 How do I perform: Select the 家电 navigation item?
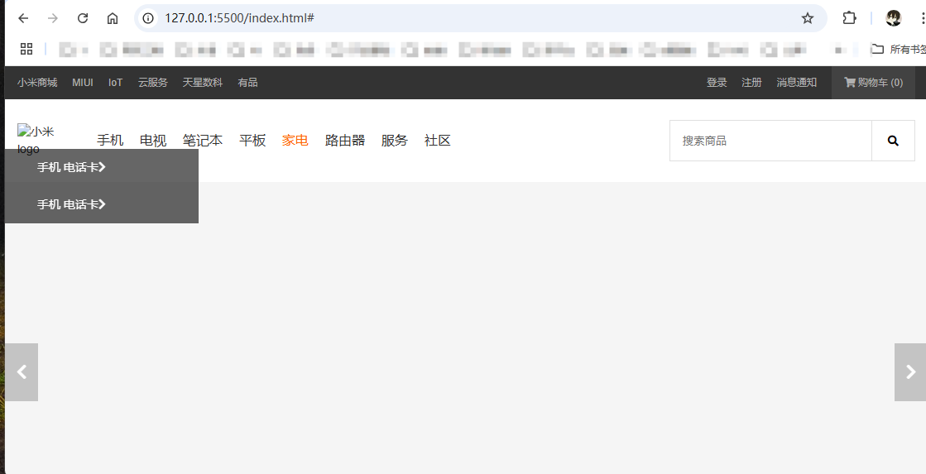click(x=295, y=141)
